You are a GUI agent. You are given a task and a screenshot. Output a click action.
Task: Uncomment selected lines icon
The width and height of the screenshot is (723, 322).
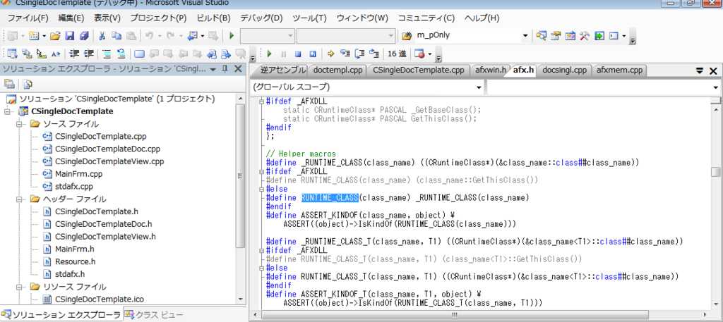121,54
